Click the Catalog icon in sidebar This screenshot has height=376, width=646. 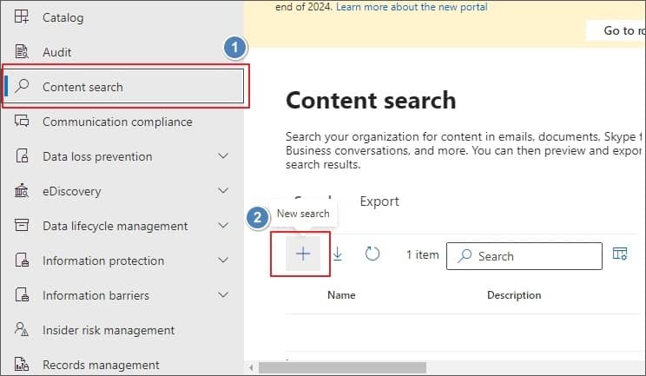pos(22,16)
